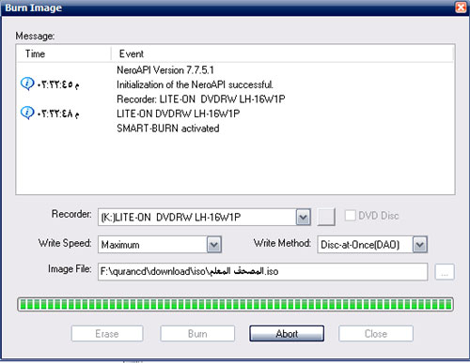Click the first timestamp ending in 45
Screen dimensions: 470x363
[58, 84]
